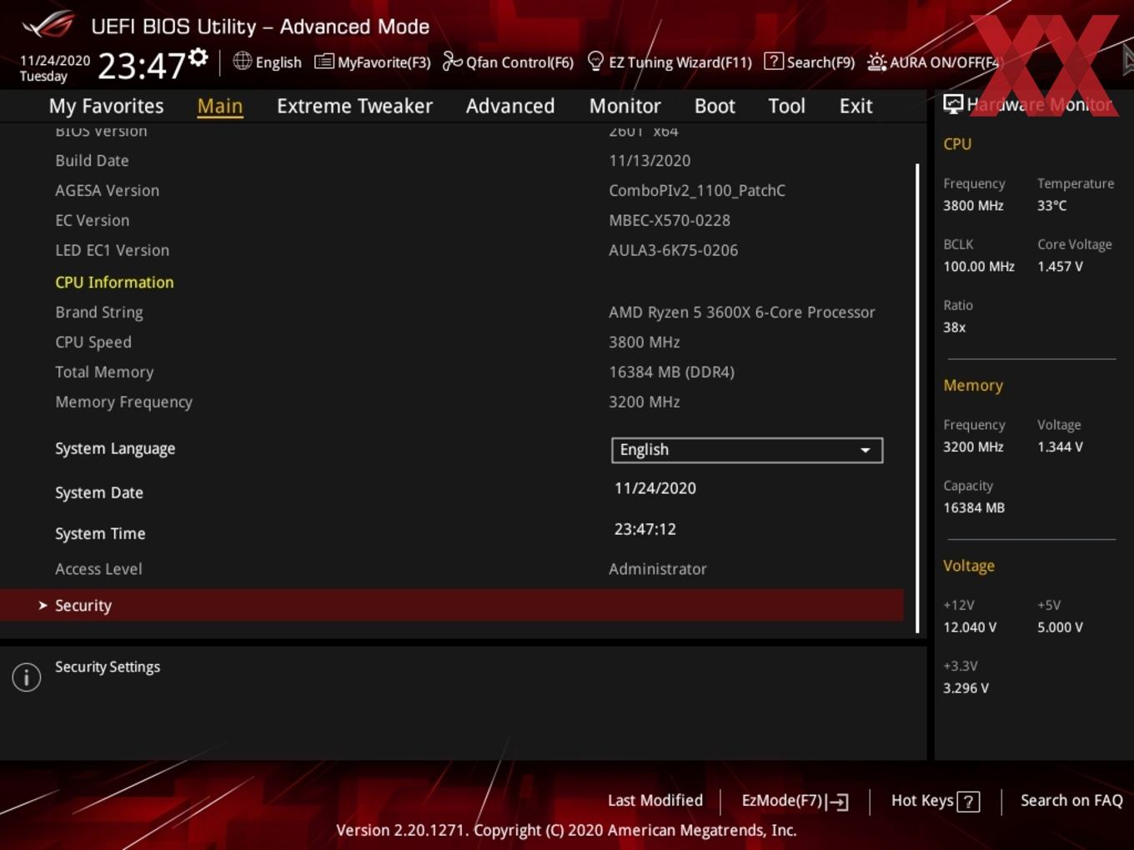Click the LED EC1 Version label

point(112,250)
